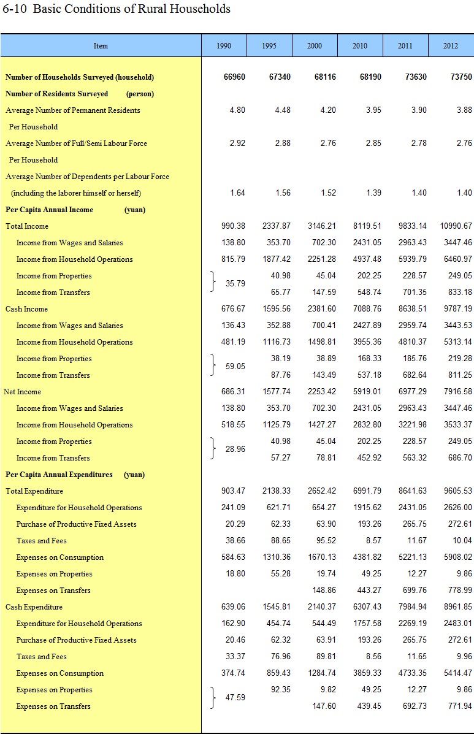474x734 pixels.
Task: Click cash taxes and fees value 33.37
Action: pos(235,656)
